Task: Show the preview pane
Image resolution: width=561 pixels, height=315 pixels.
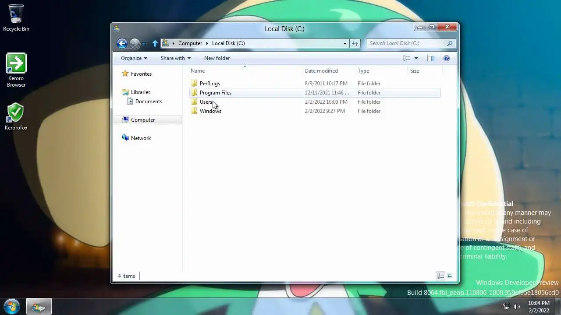Action: (431, 58)
